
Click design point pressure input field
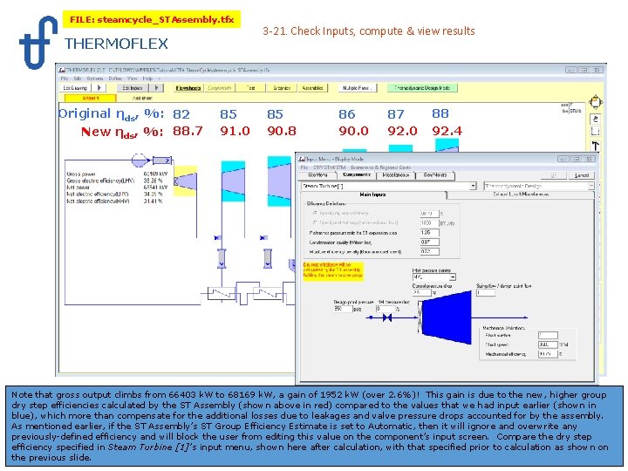click(343, 309)
